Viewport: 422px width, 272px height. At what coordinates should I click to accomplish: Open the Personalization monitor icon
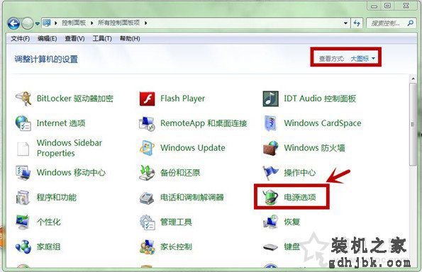[x=23, y=222]
